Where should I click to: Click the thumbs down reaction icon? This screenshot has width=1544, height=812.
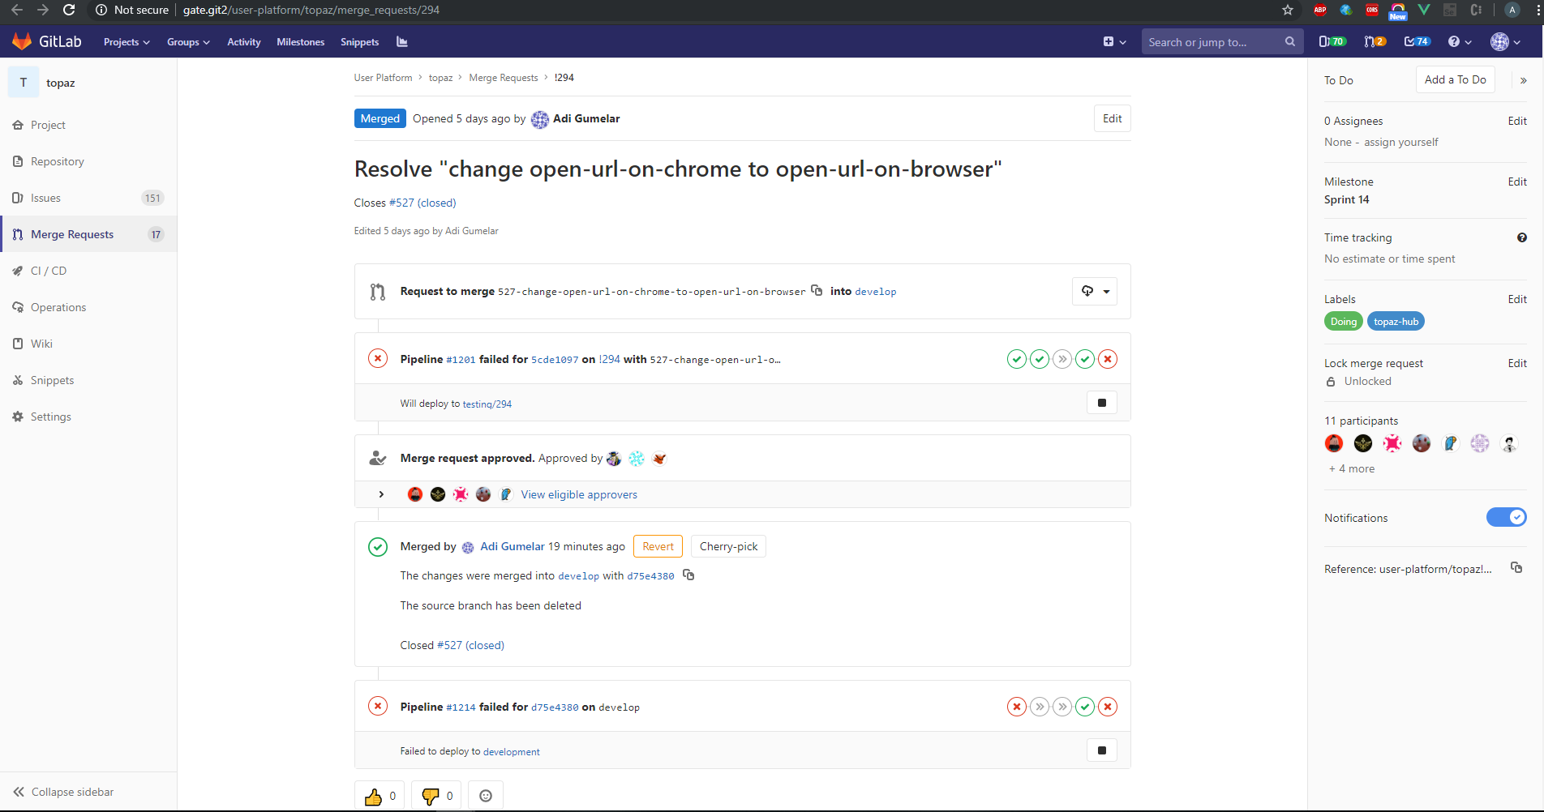coord(431,797)
